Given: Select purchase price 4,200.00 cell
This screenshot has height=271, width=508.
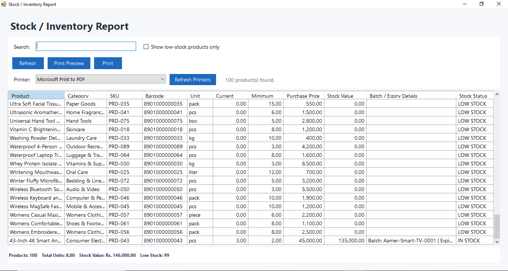Looking at the screenshot, I should [304, 146].
